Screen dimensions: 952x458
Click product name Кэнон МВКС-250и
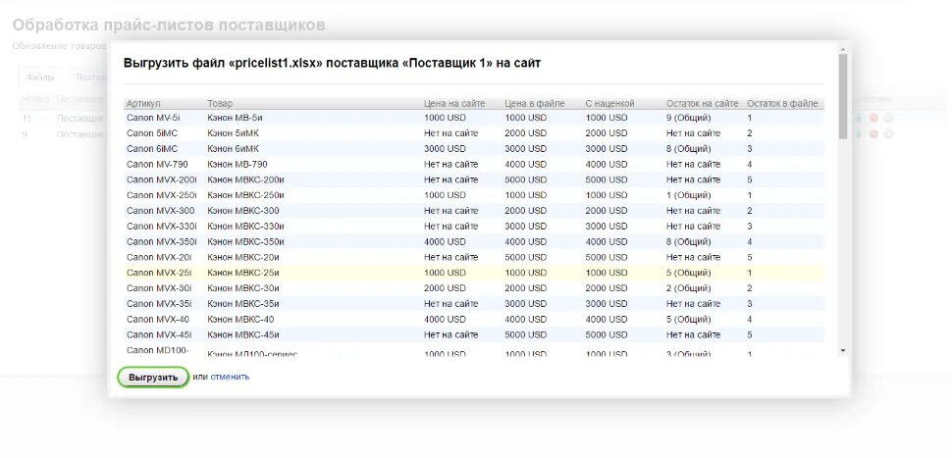pos(246,195)
